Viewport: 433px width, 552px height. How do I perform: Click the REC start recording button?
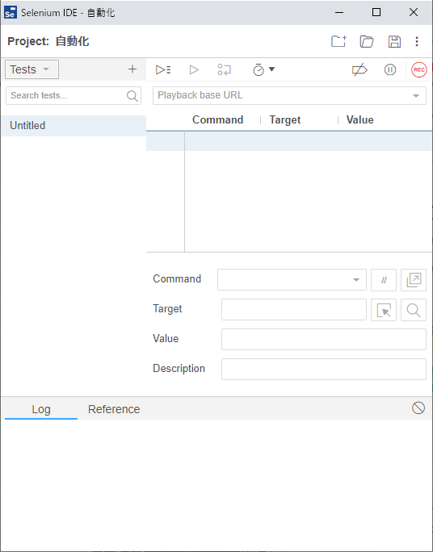418,69
